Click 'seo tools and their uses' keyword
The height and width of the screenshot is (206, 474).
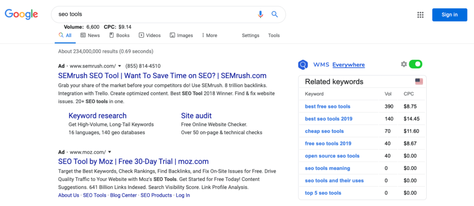tap(334, 181)
